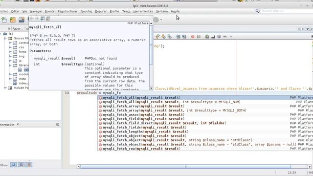Select mysqli_fetch_fields suggestion
Screen dimensions: 313x176
205,127
